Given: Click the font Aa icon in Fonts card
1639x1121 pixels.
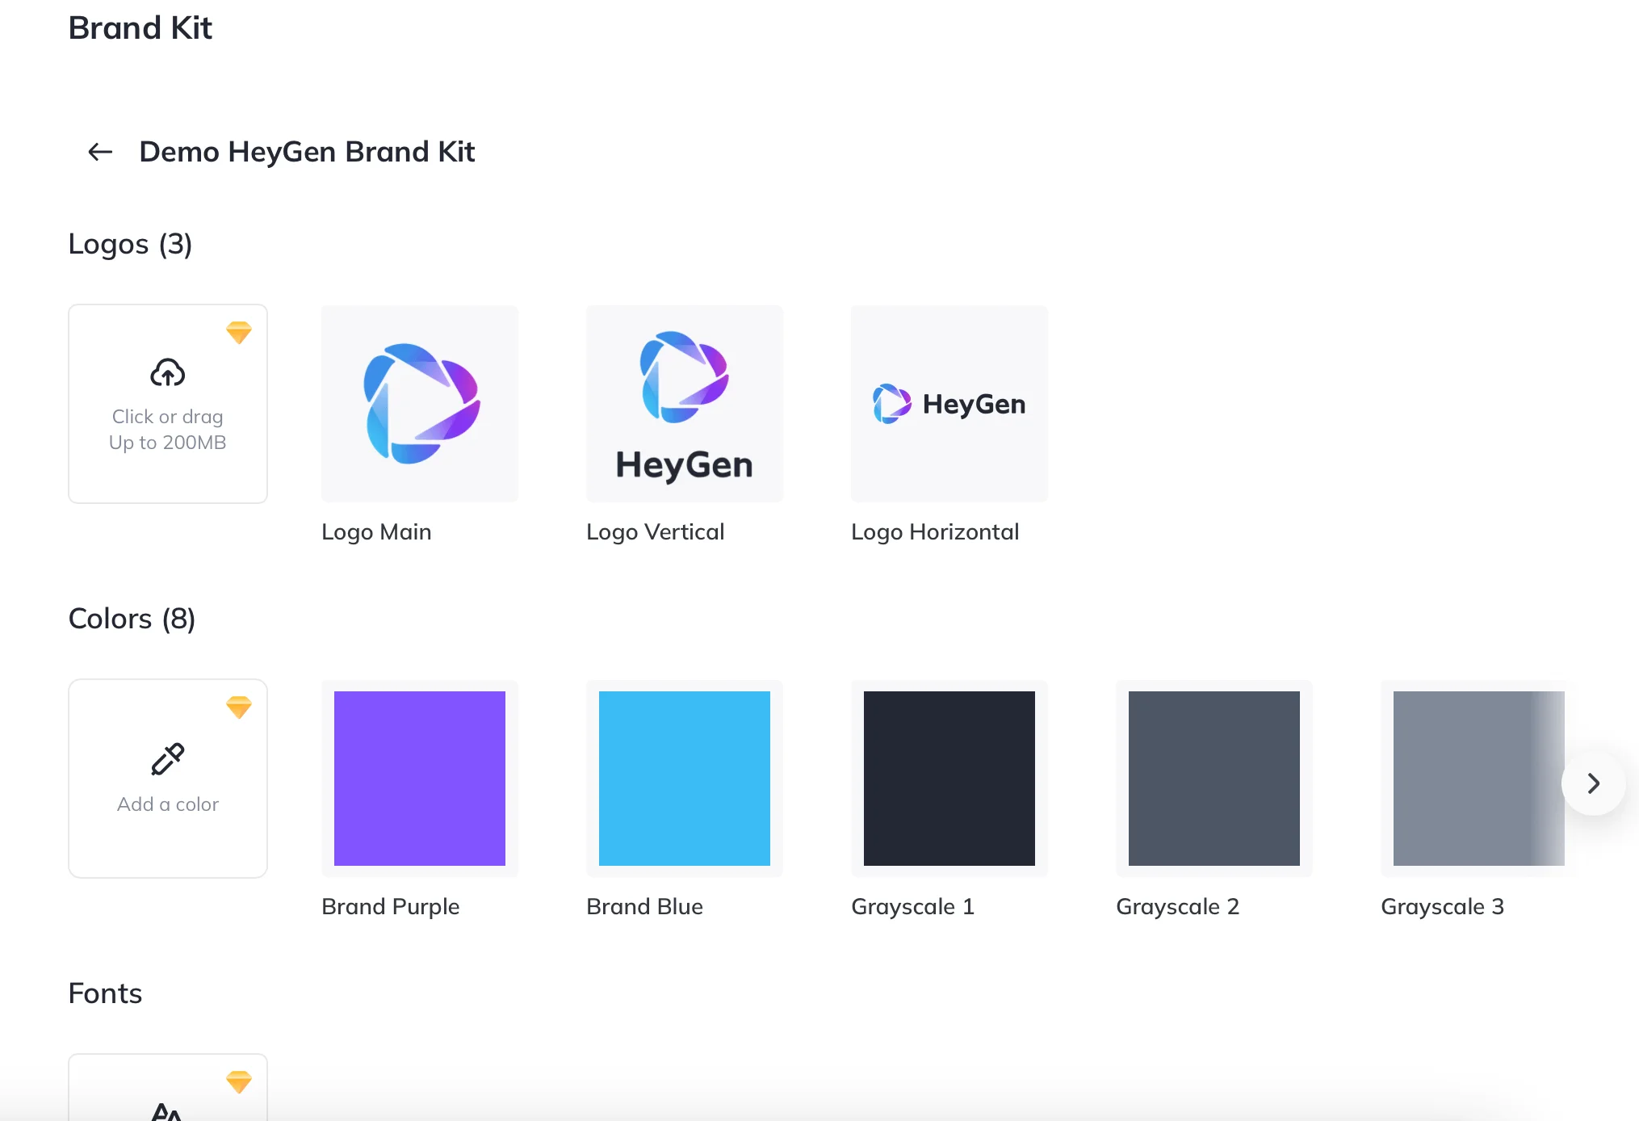Looking at the screenshot, I should [167, 1111].
